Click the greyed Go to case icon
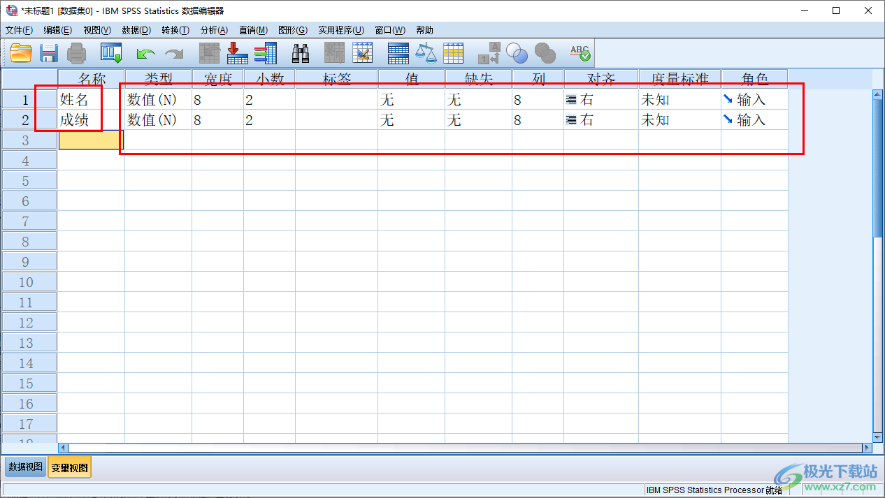The height and width of the screenshot is (498, 885). [x=210, y=53]
